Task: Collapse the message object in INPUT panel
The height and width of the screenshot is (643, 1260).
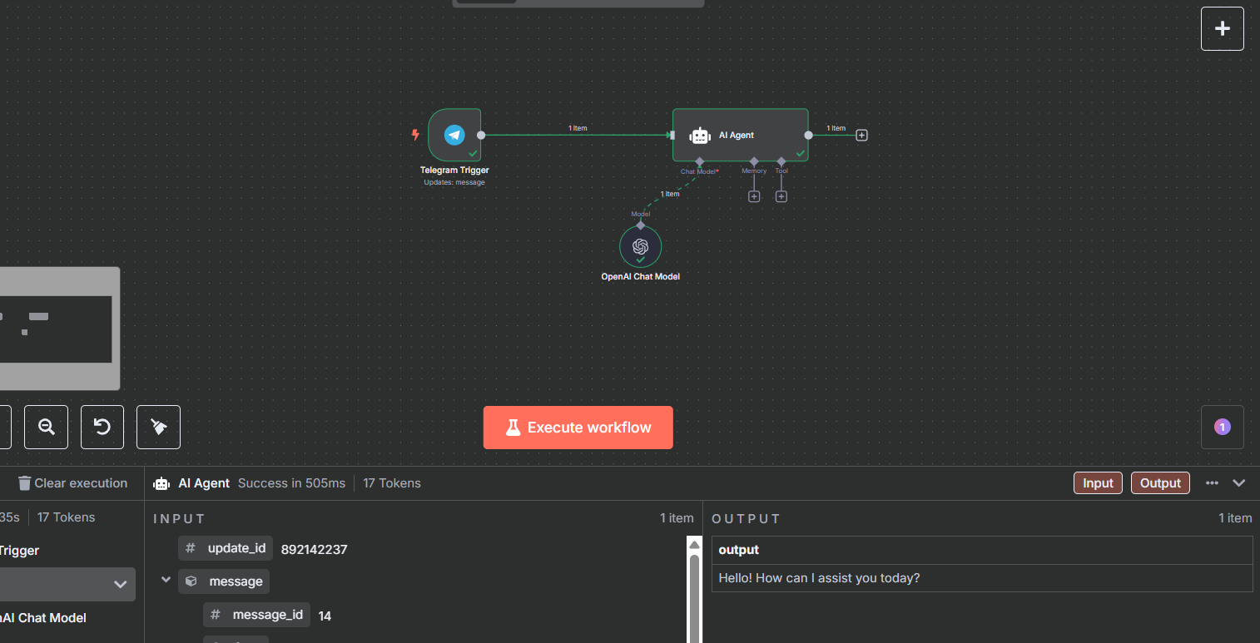Action: pyautogui.click(x=166, y=580)
